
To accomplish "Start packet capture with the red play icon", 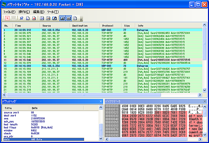I will [x=6, y=18].
